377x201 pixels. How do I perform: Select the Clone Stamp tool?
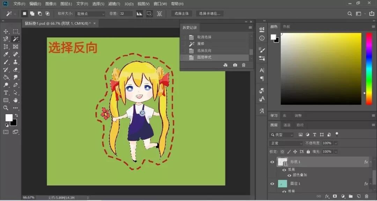point(16,62)
